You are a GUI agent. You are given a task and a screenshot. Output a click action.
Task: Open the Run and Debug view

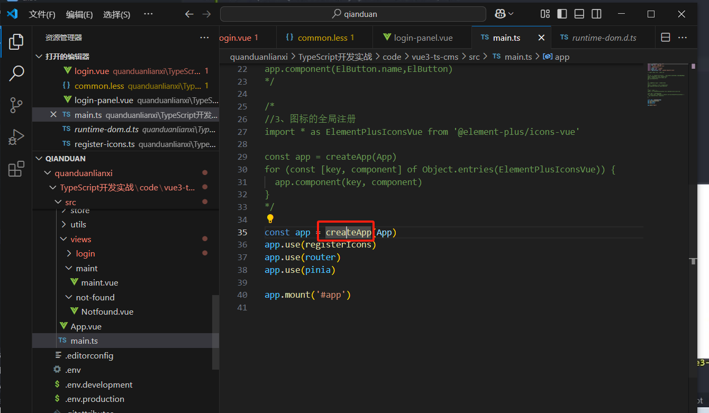click(16, 137)
